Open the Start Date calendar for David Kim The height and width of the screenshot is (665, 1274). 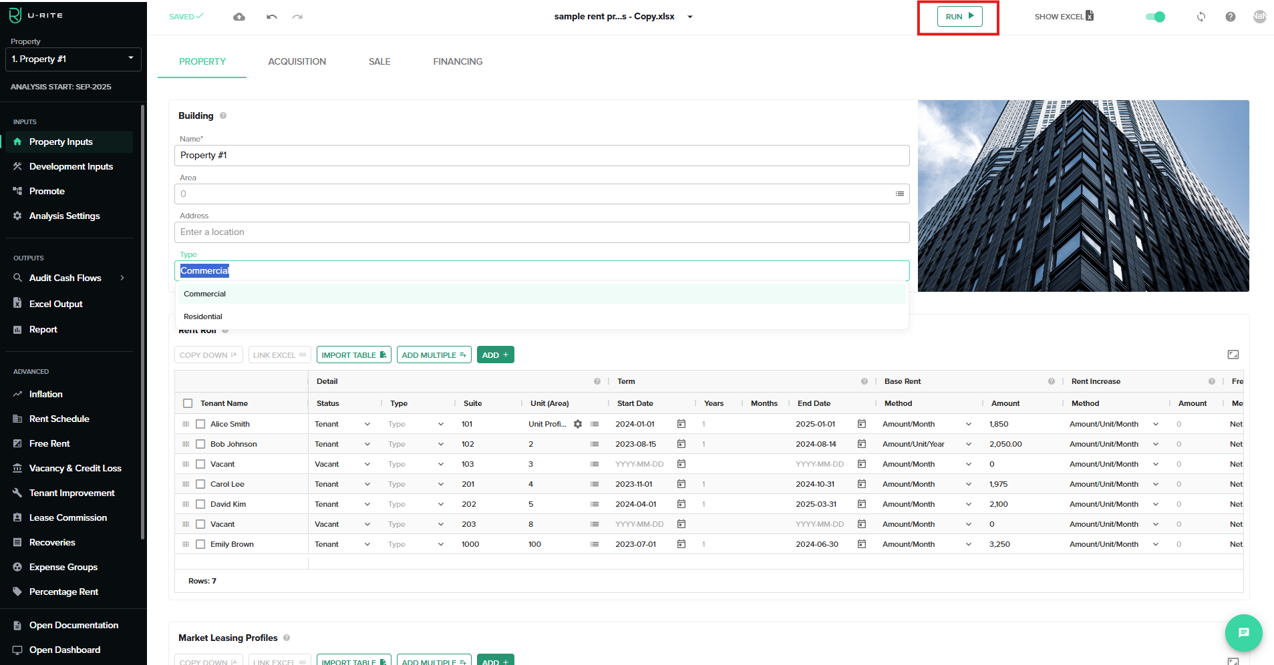[681, 504]
